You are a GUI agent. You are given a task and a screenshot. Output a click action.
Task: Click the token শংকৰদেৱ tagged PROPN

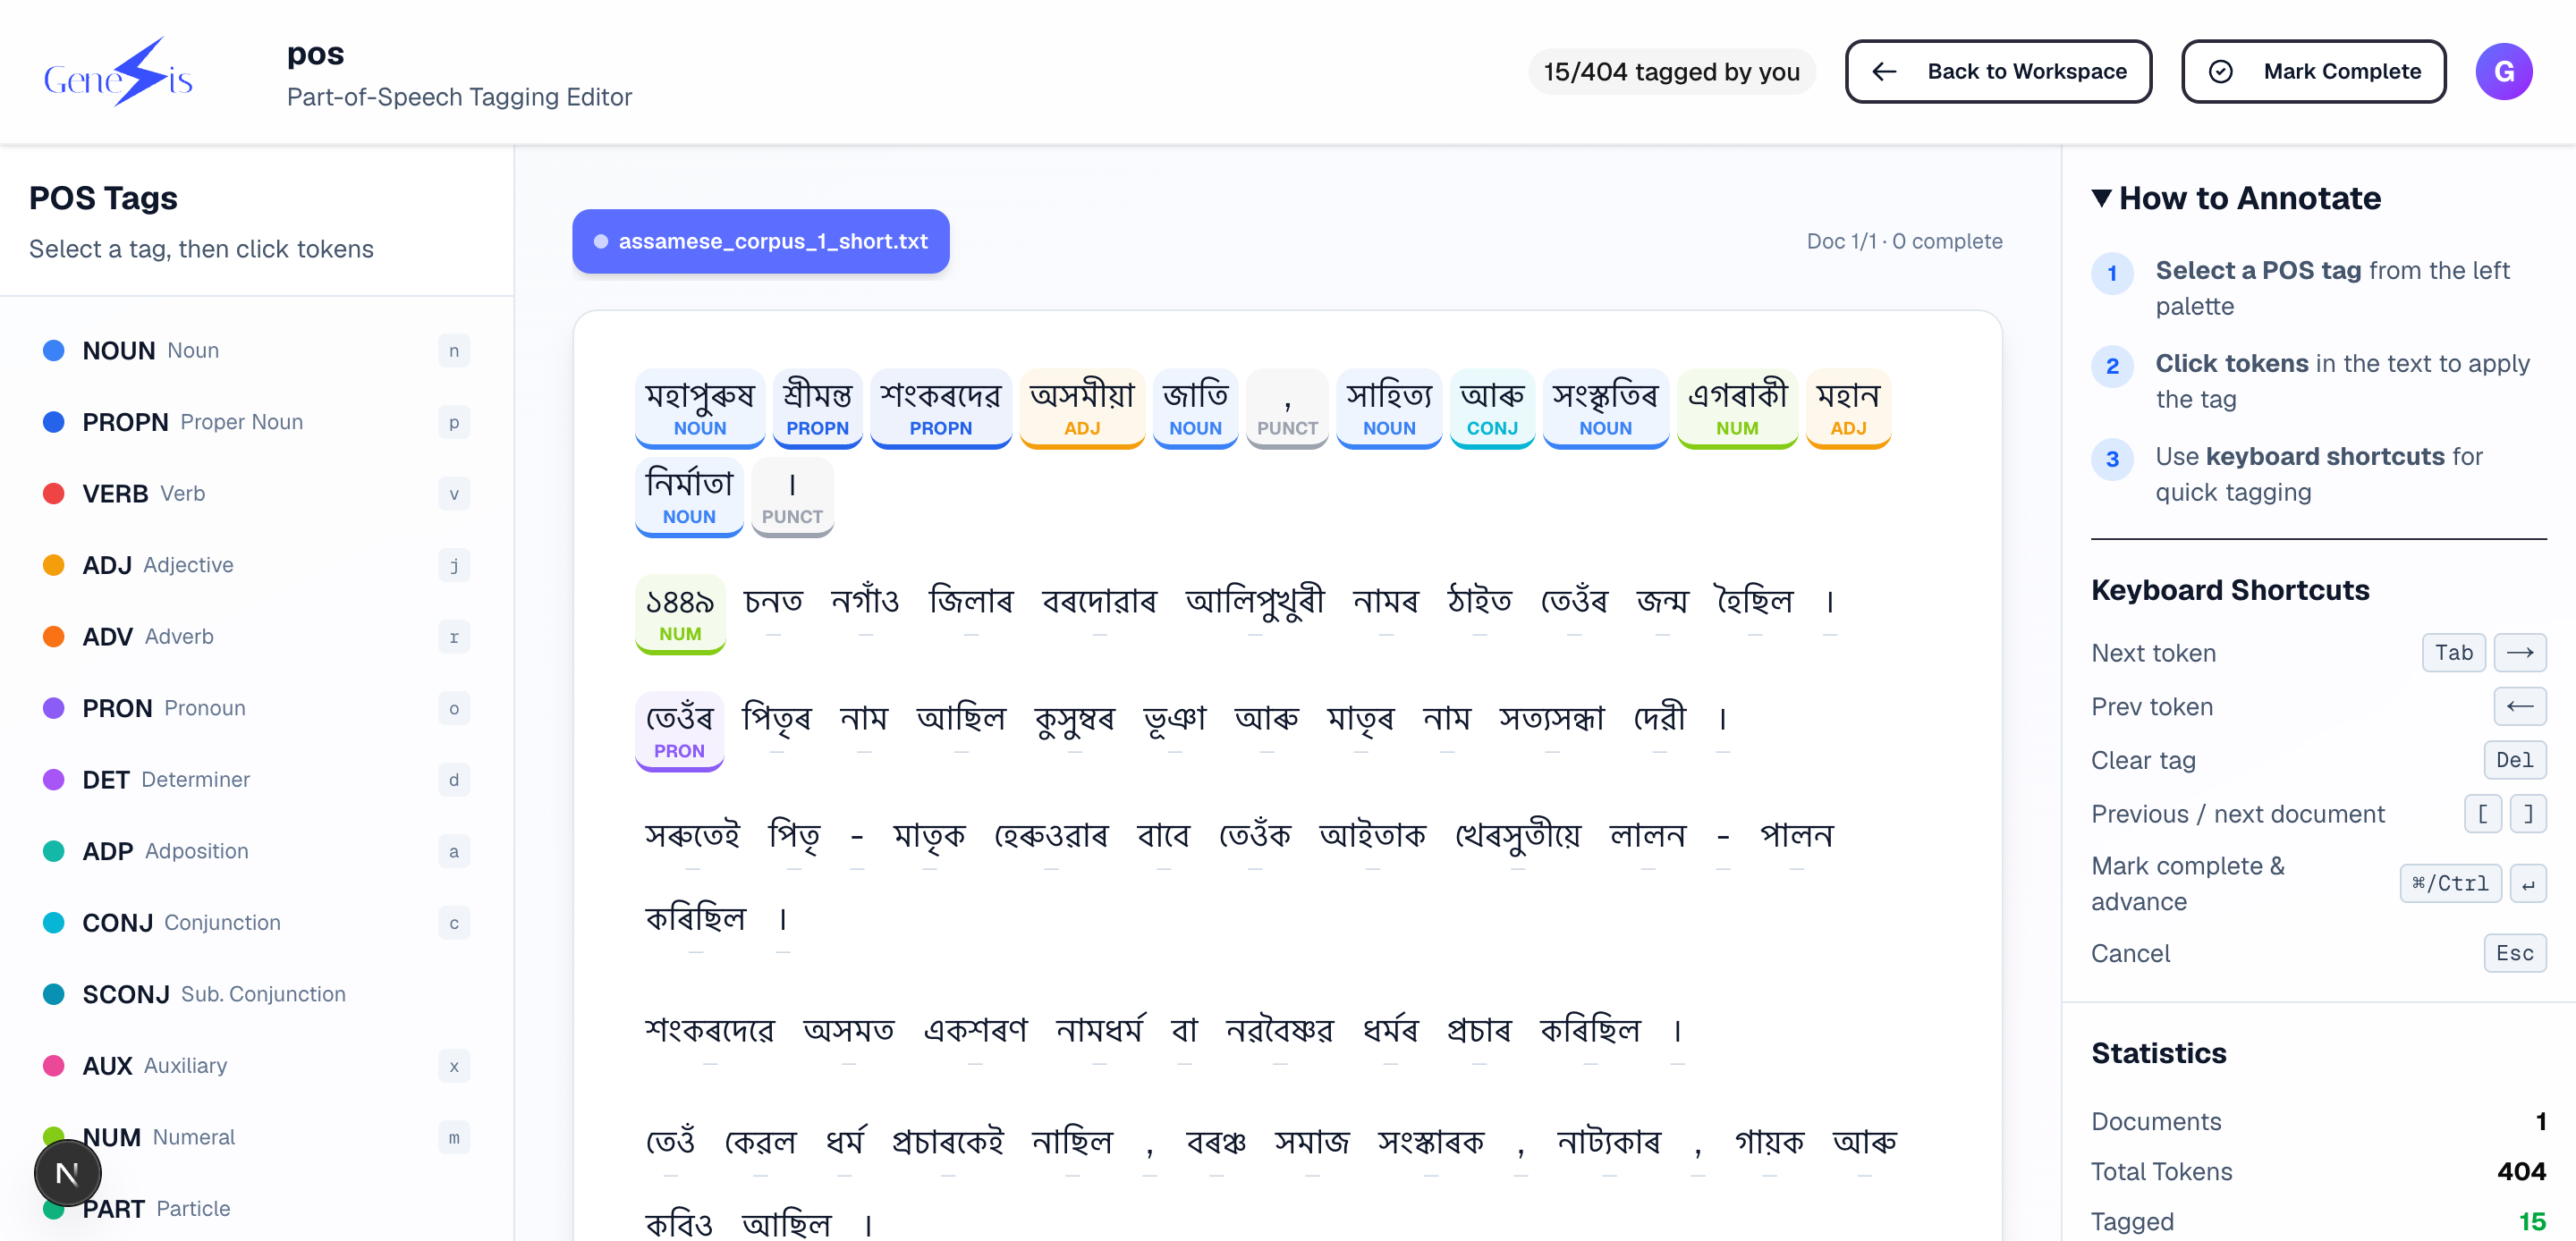(940, 408)
